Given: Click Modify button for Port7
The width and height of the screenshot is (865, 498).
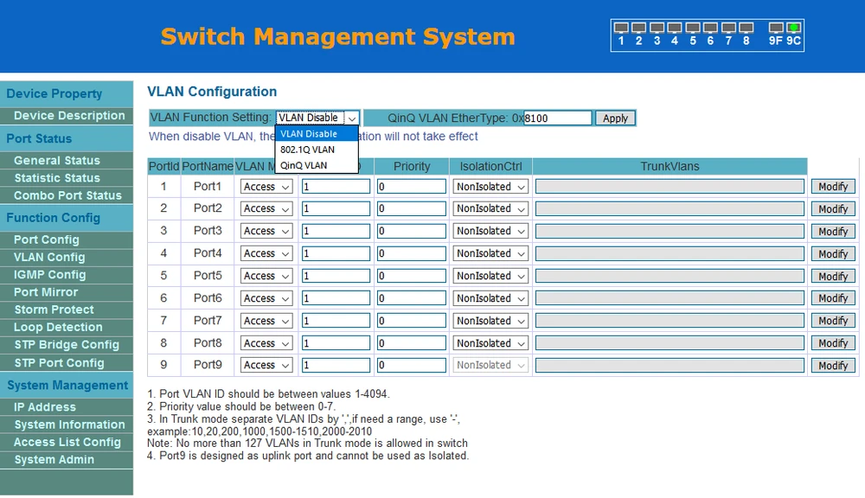Looking at the screenshot, I should pos(832,321).
